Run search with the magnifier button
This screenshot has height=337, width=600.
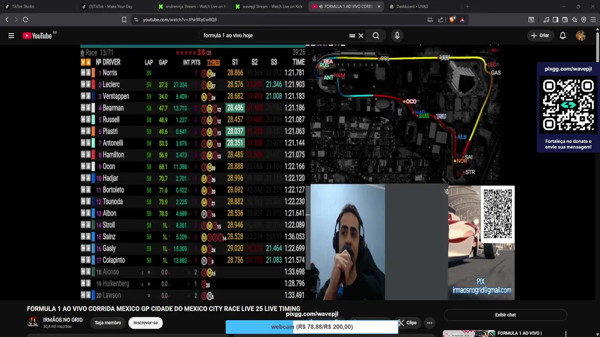click(376, 36)
